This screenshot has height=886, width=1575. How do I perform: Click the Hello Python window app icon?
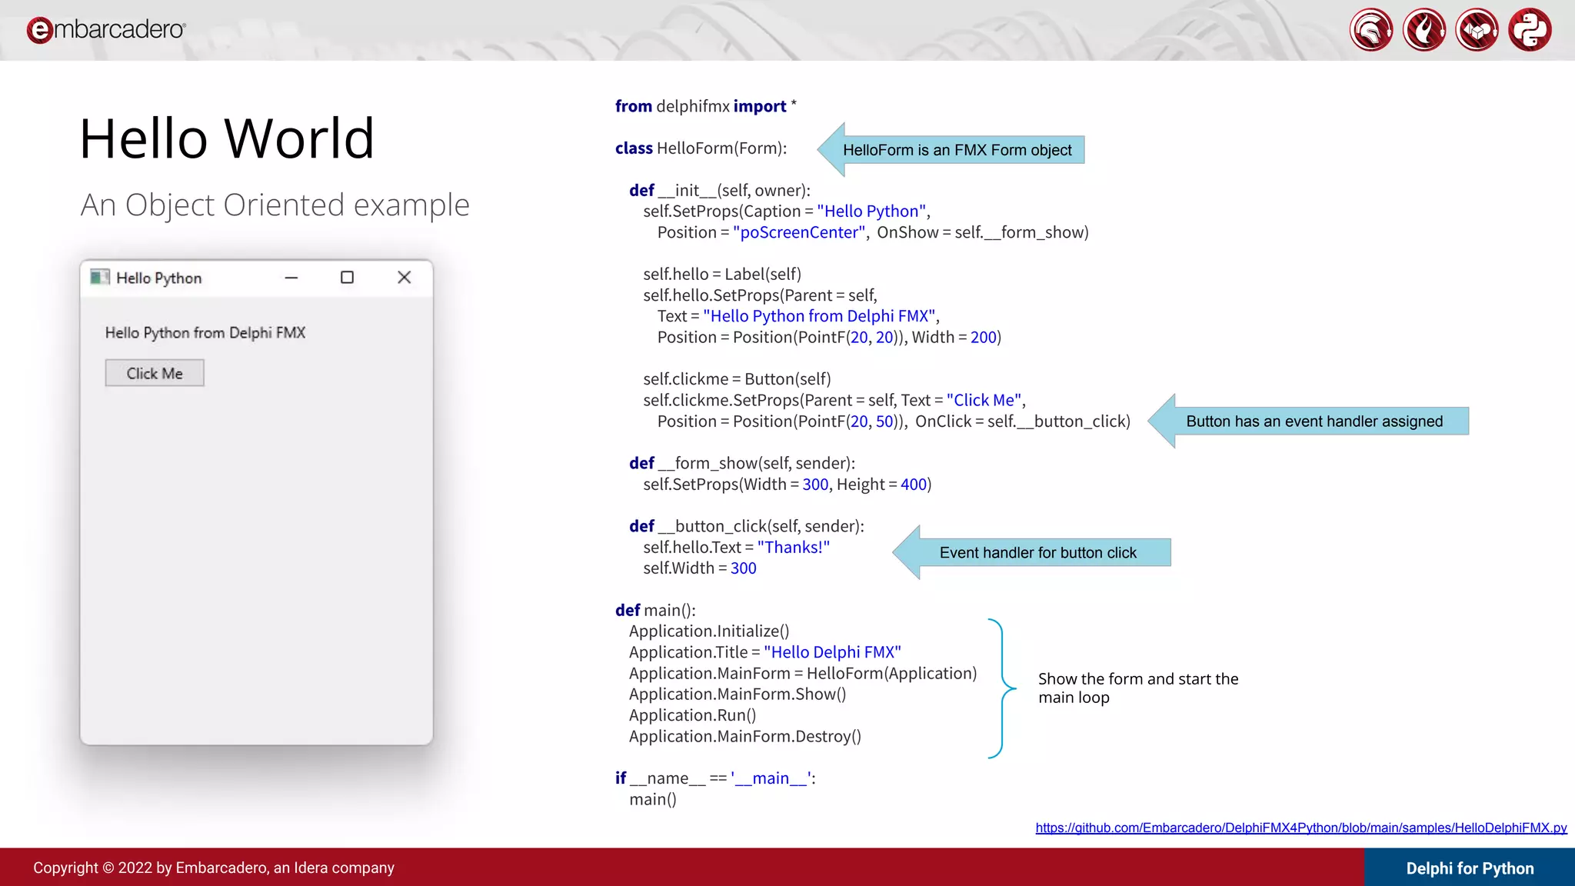(x=99, y=277)
